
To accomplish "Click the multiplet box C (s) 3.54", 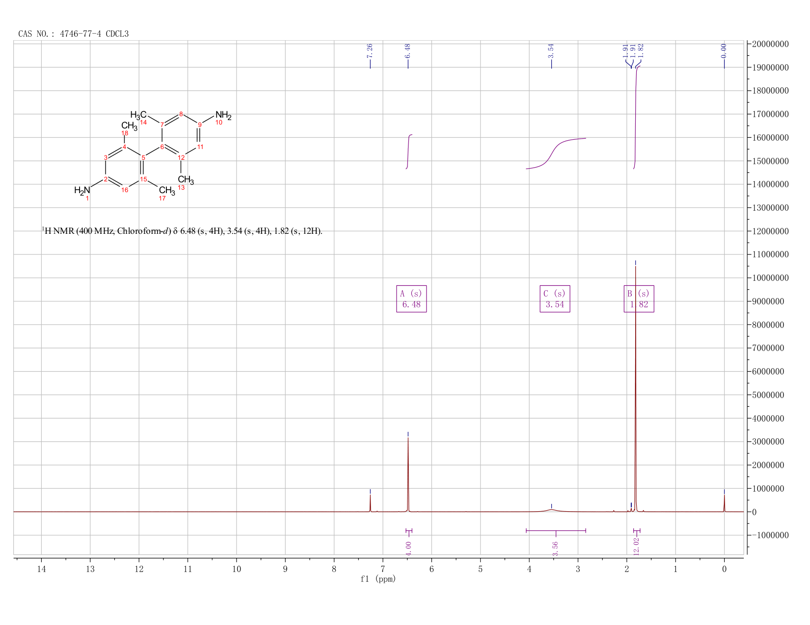I will 555,299.
